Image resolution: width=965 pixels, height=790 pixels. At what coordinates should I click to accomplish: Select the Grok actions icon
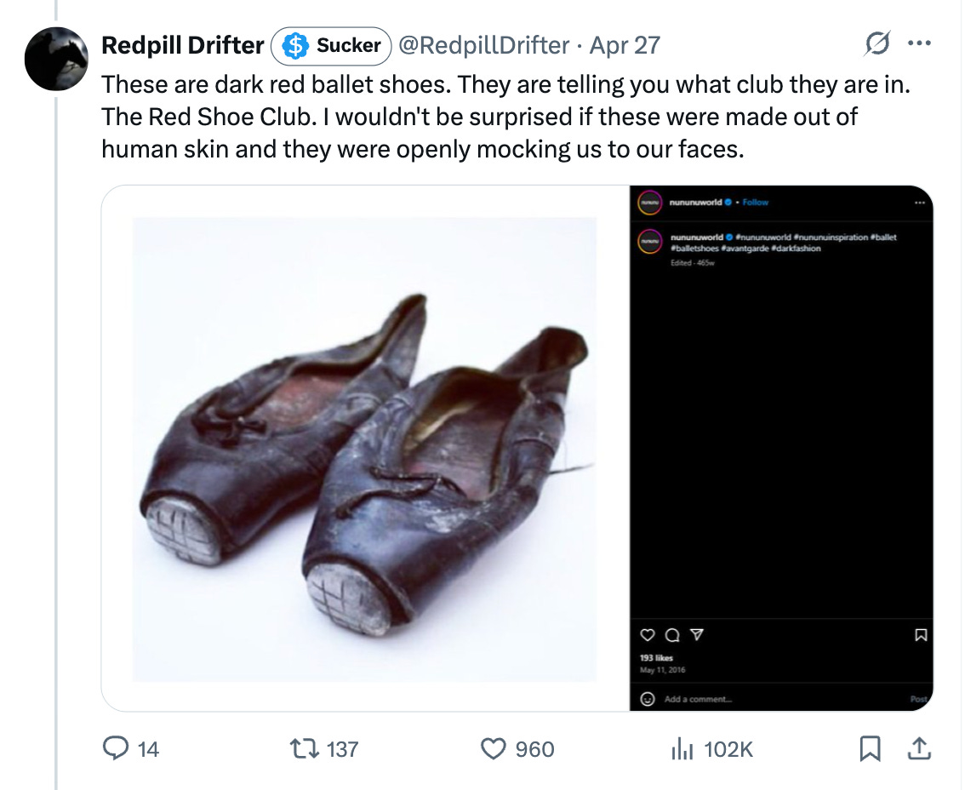877,45
